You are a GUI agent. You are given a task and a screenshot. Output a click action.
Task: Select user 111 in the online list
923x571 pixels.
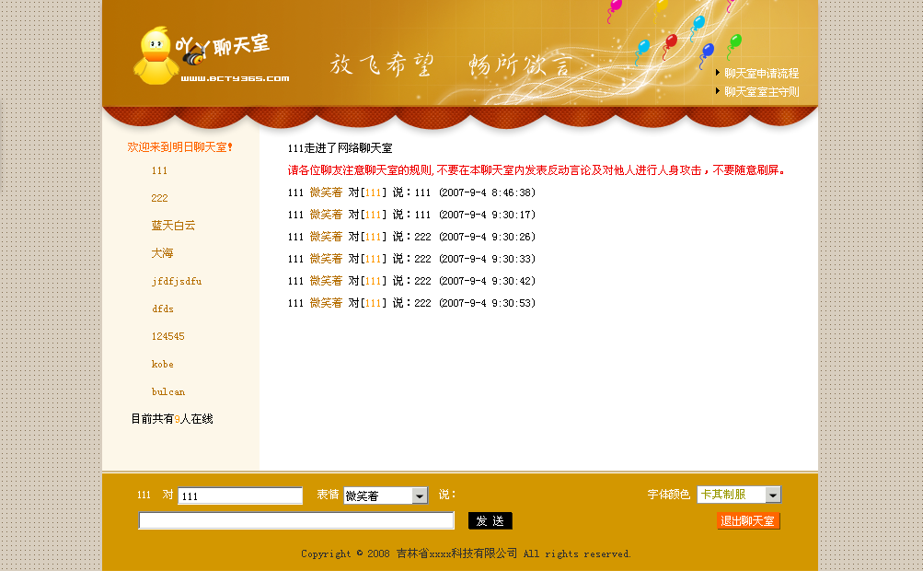160,171
